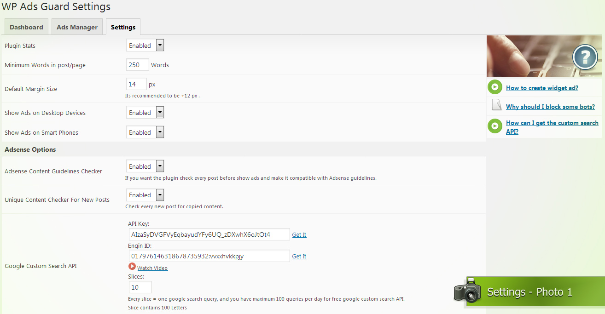This screenshot has width=605, height=314.
Task: Open the Watch Video link
Action: point(152,268)
